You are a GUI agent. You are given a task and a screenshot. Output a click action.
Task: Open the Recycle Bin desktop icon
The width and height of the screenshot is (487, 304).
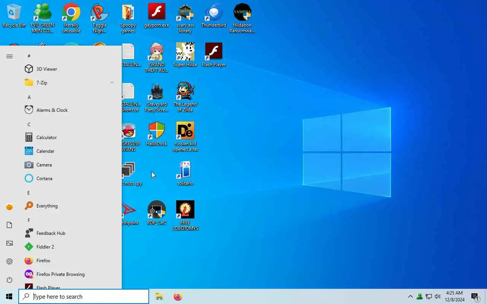[14, 16]
